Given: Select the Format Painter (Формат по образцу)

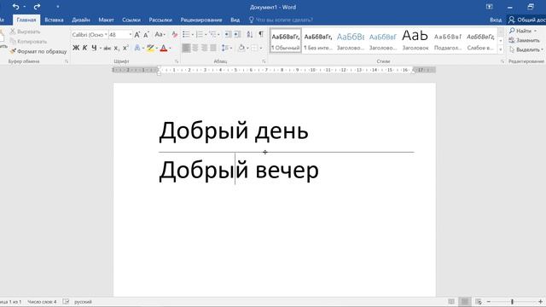Looking at the screenshot, I should [38, 51].
